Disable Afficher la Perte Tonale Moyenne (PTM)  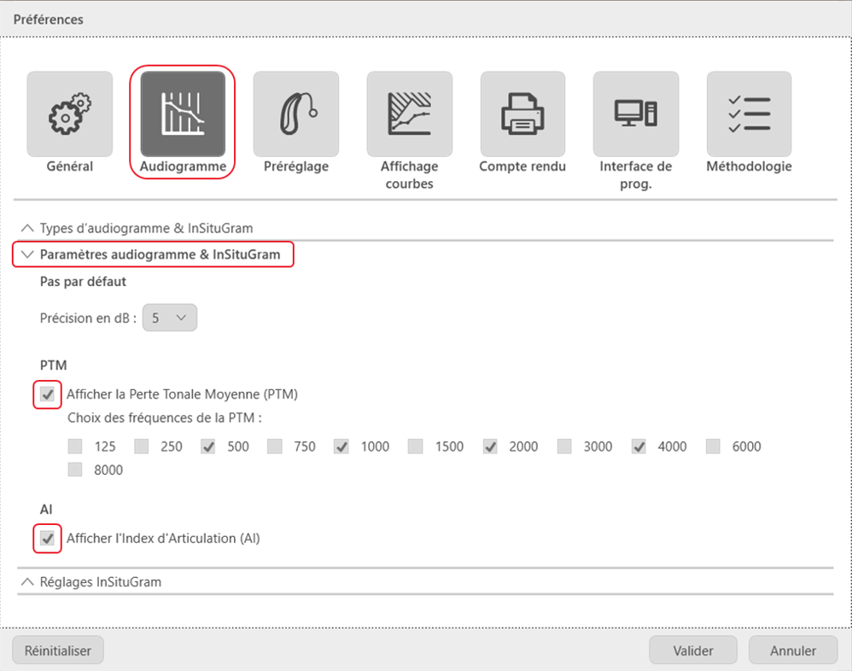[x=47, y=394]
